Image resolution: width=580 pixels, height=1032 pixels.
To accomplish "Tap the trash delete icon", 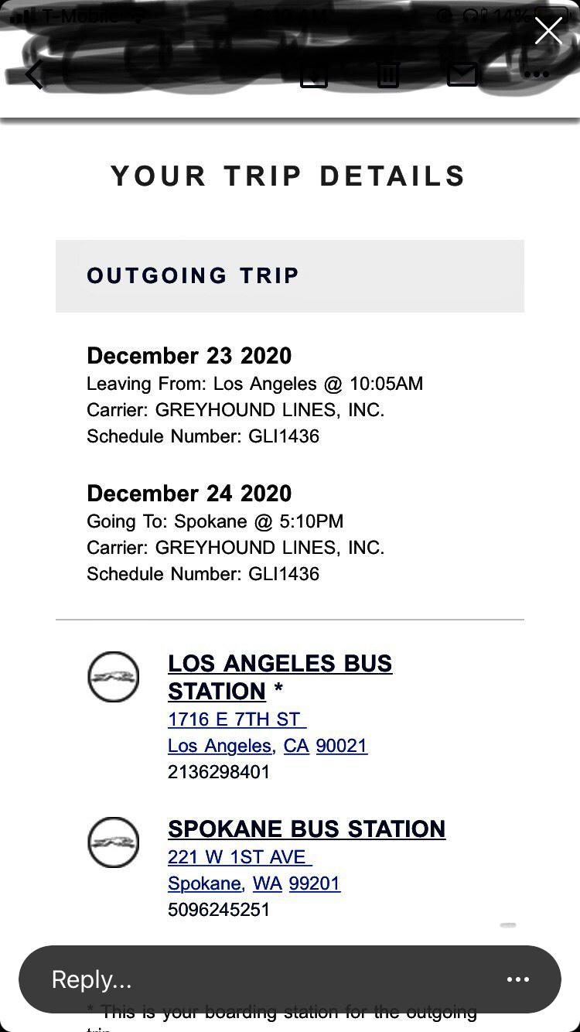I will point(388,74).
